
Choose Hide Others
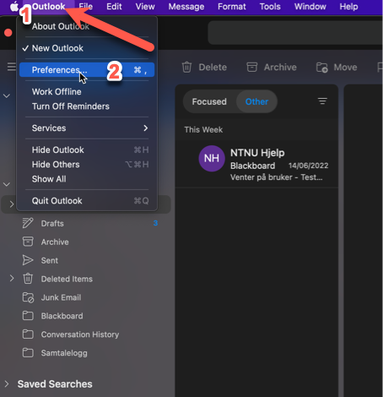87,165
